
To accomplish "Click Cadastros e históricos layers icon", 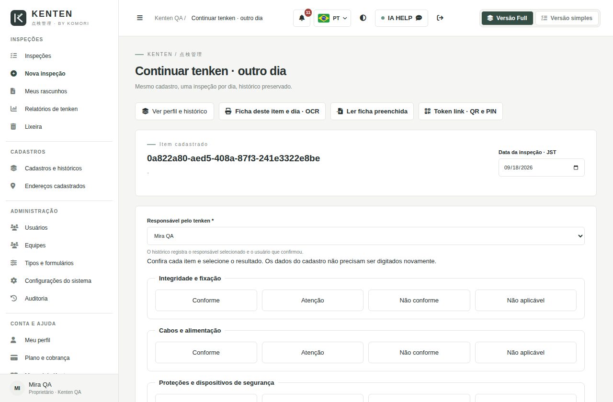I will (x=13, y=168).
